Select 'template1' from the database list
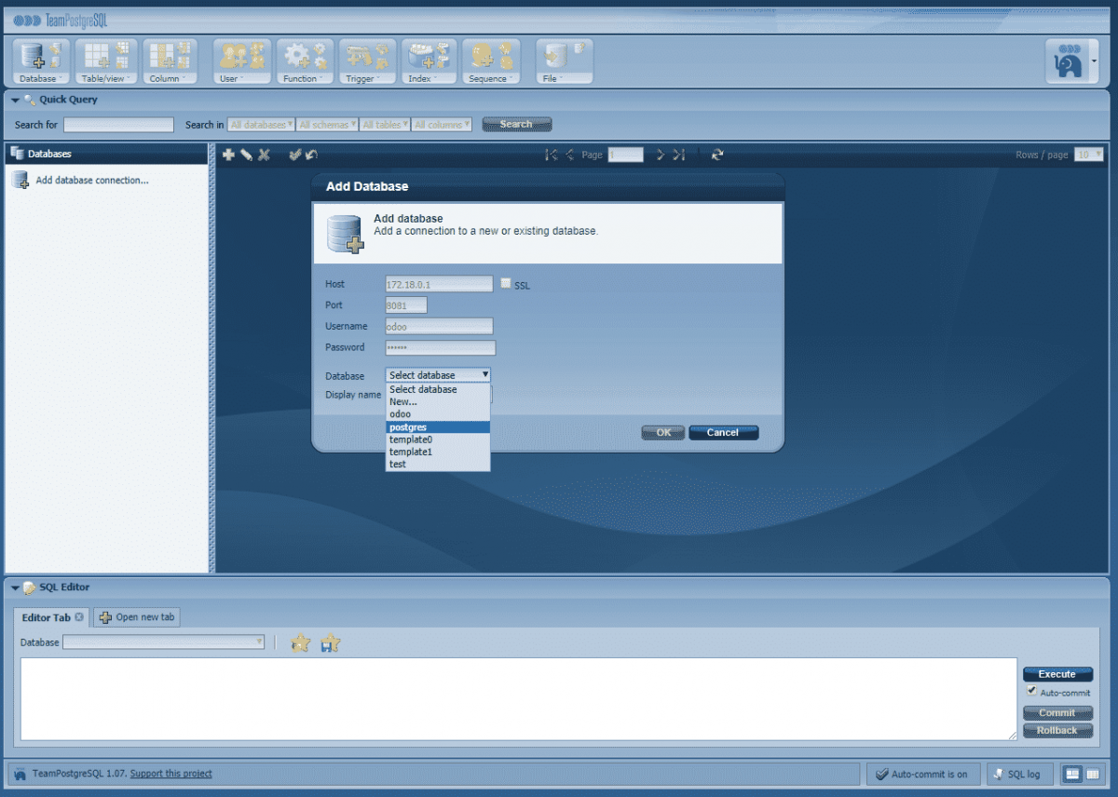1118x797 pixels. tap(438, 452)
